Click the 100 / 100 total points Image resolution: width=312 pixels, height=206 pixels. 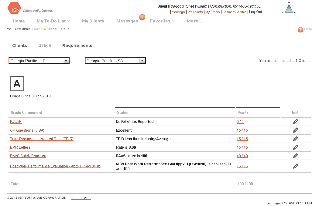coord(245,184)
